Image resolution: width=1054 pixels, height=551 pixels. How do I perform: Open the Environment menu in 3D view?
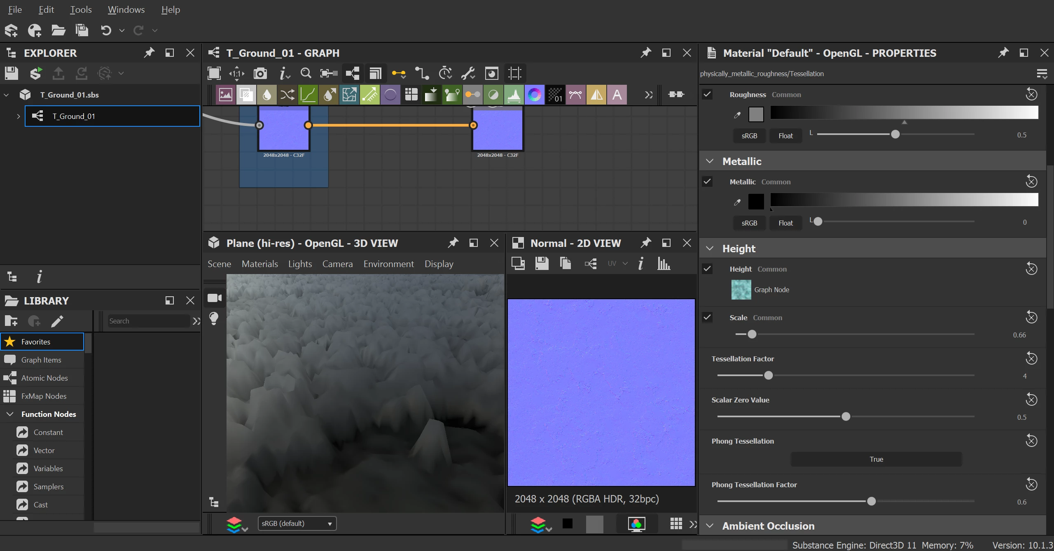pyautogui.click(x=388, y=264)
